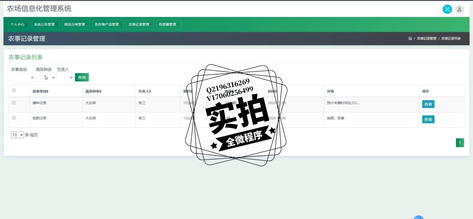Sort table by 农事类别 column arrows
The image size is (473, 219).
point(47,92)
